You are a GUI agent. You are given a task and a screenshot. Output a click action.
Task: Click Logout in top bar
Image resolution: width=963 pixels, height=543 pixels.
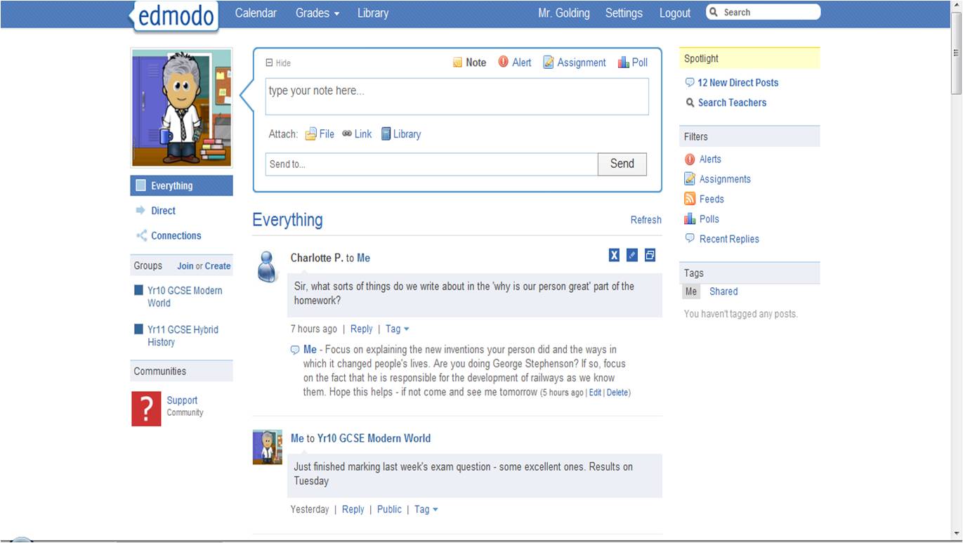(675, 13)
